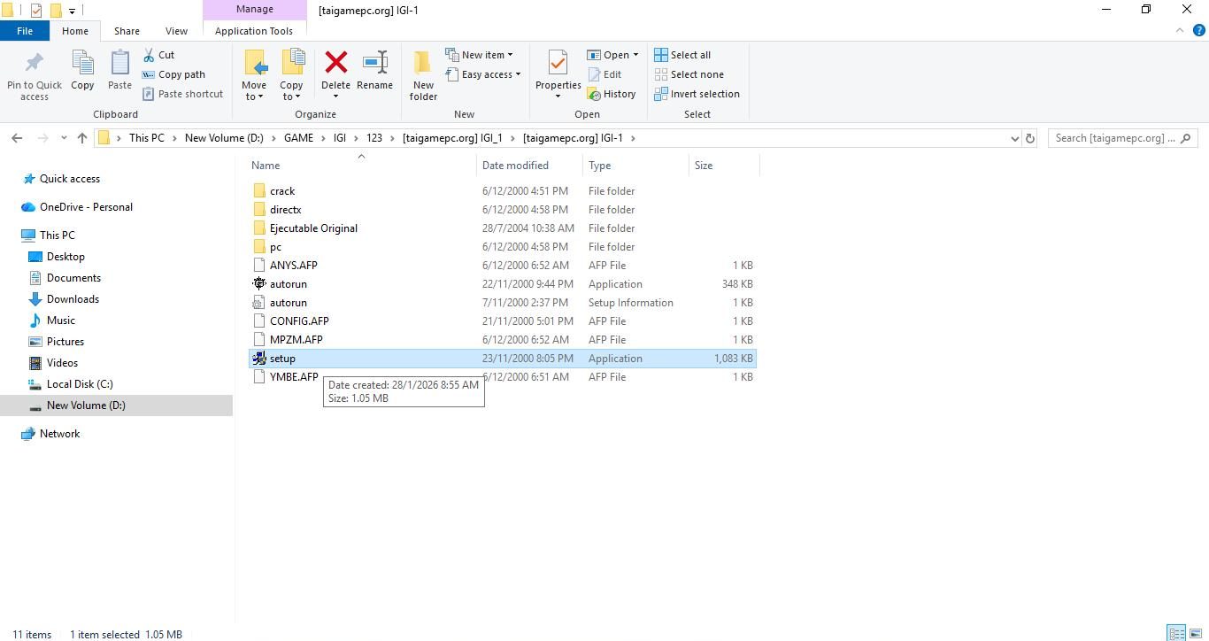Click the Rename icon in ribbon
Image resolution: width=1209 pixels, height=641 pixels.
374,63
